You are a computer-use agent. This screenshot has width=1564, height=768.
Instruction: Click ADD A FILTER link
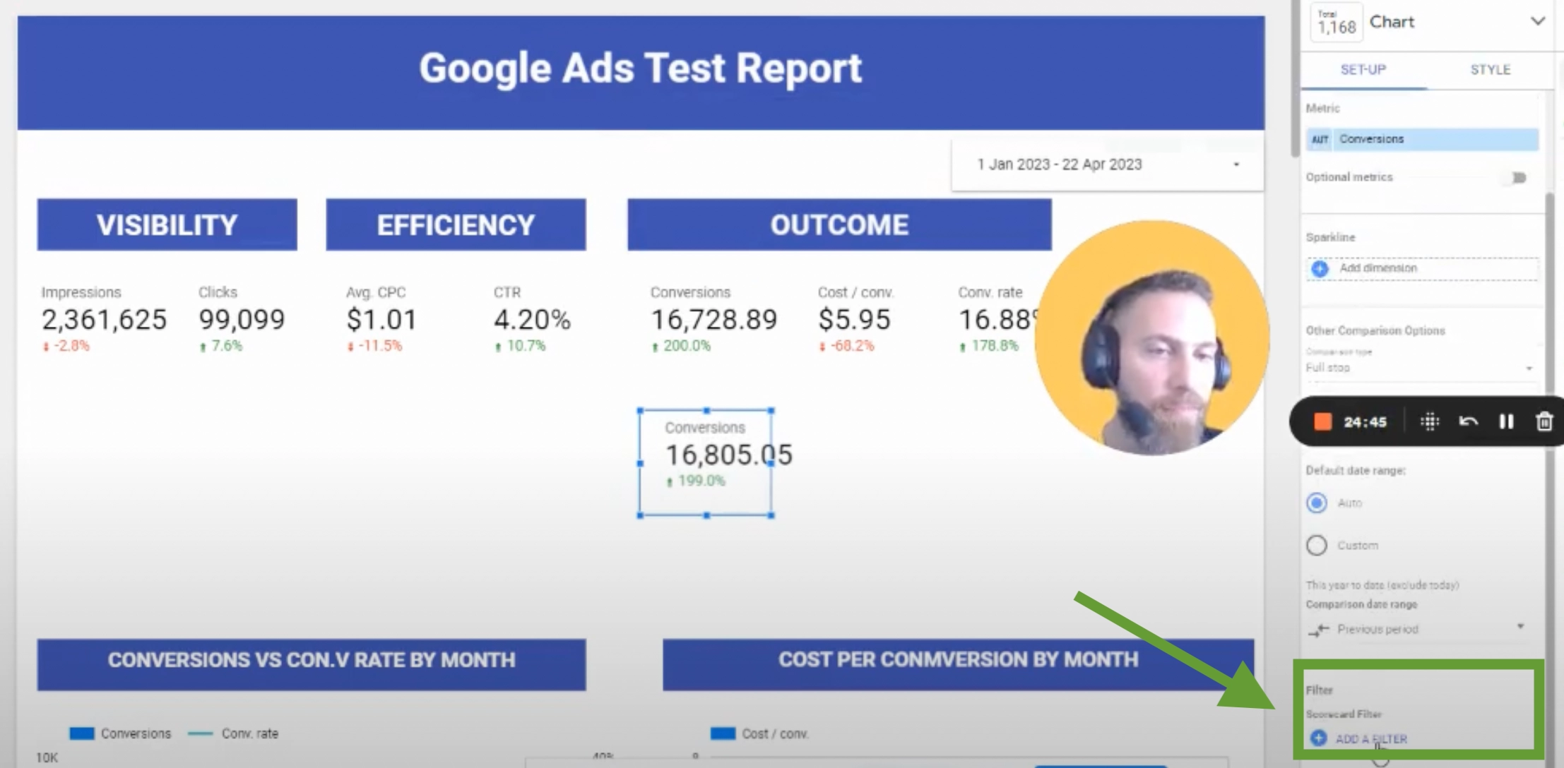pyautogui.click(x=1371, y=738)
